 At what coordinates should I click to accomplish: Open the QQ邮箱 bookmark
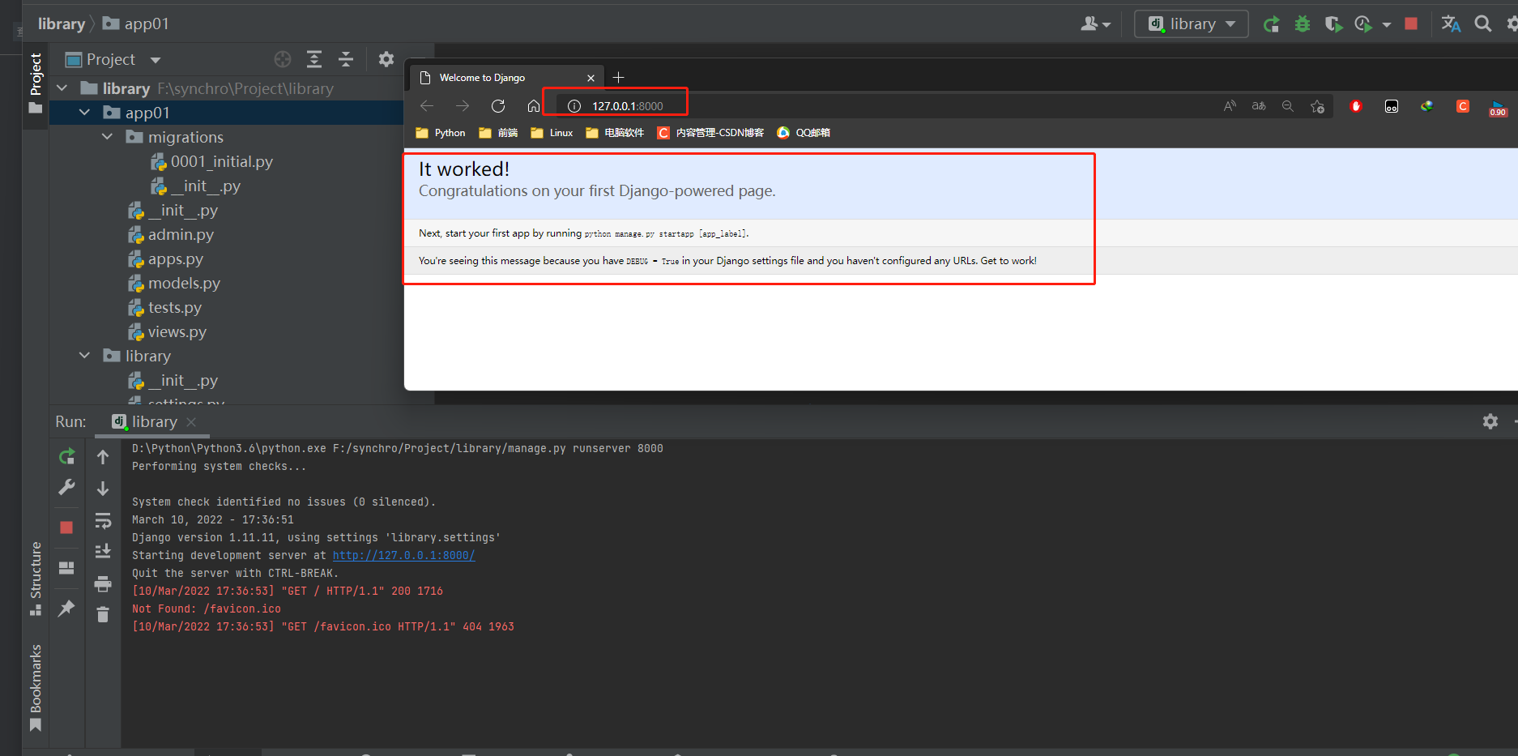coord(804,133)
